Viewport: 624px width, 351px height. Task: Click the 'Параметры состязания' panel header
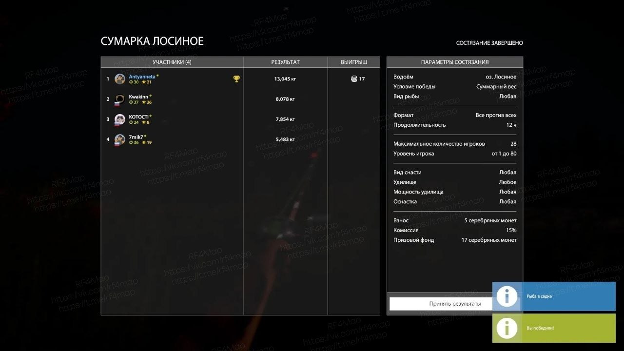(x=455, y=62)
